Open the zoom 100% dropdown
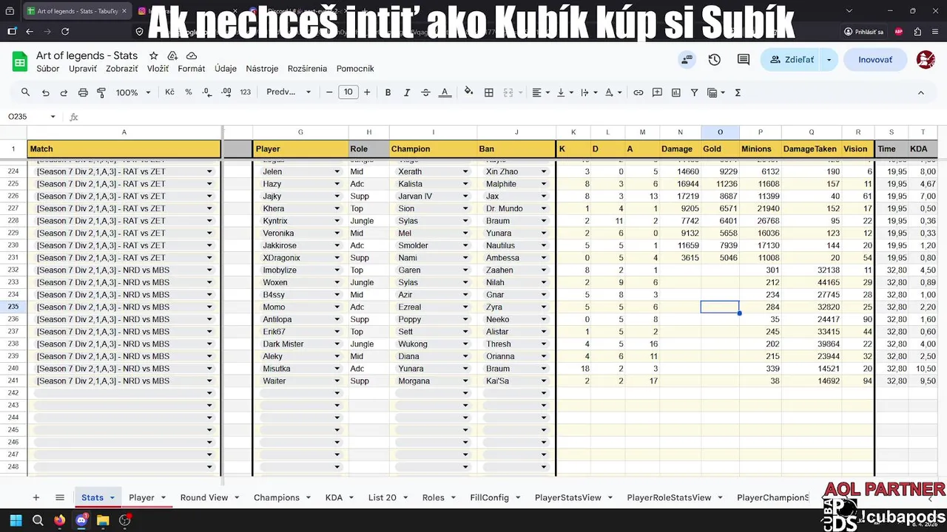This screenshot has width=947, height=532. point(133,92)
